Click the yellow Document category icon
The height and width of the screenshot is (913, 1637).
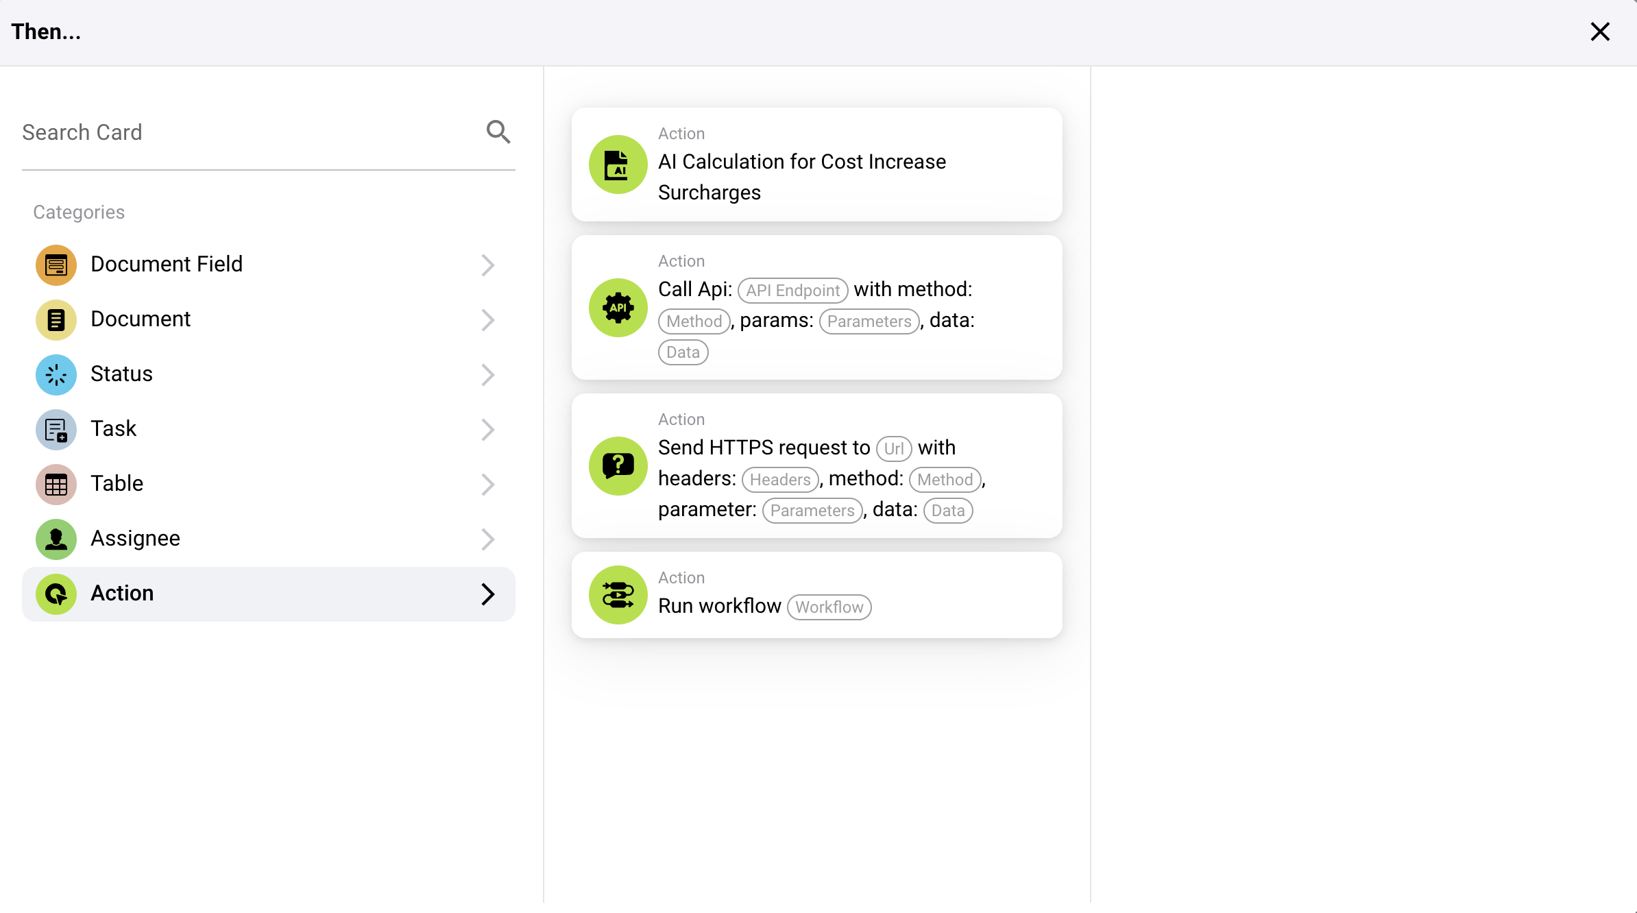point(56,319)
